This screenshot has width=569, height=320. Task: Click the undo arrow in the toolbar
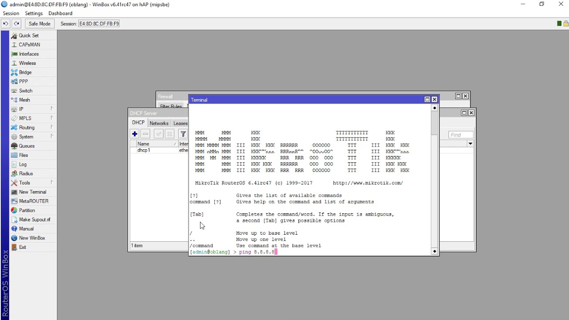point(5,24)
